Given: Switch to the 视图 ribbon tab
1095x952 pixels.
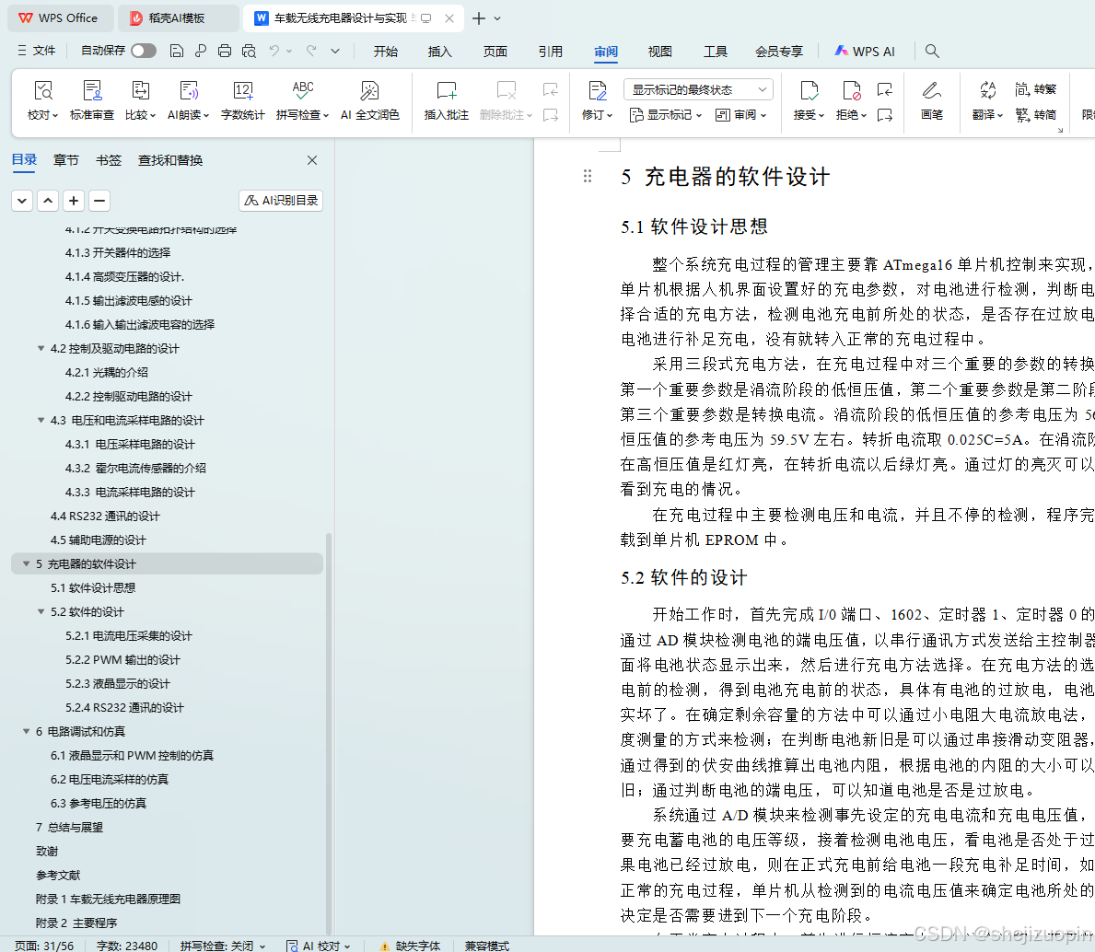Looking at the screenshot, I should tap(659, 52).
